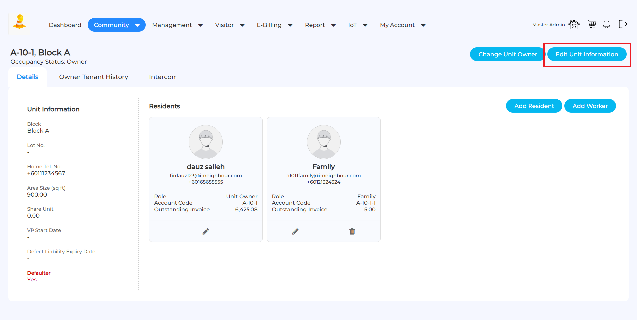Select dauz salleh's profile avatar
The height and width of the screenshot is (320, 637).
pos(206,142)
